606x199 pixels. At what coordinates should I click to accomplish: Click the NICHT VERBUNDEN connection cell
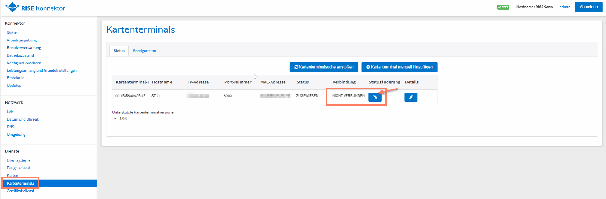[348, 96]
